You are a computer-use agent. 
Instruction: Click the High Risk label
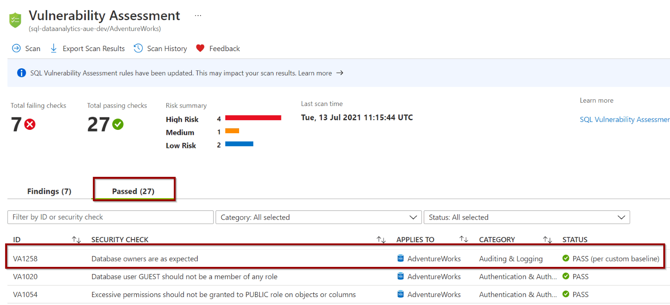point(182,119)
